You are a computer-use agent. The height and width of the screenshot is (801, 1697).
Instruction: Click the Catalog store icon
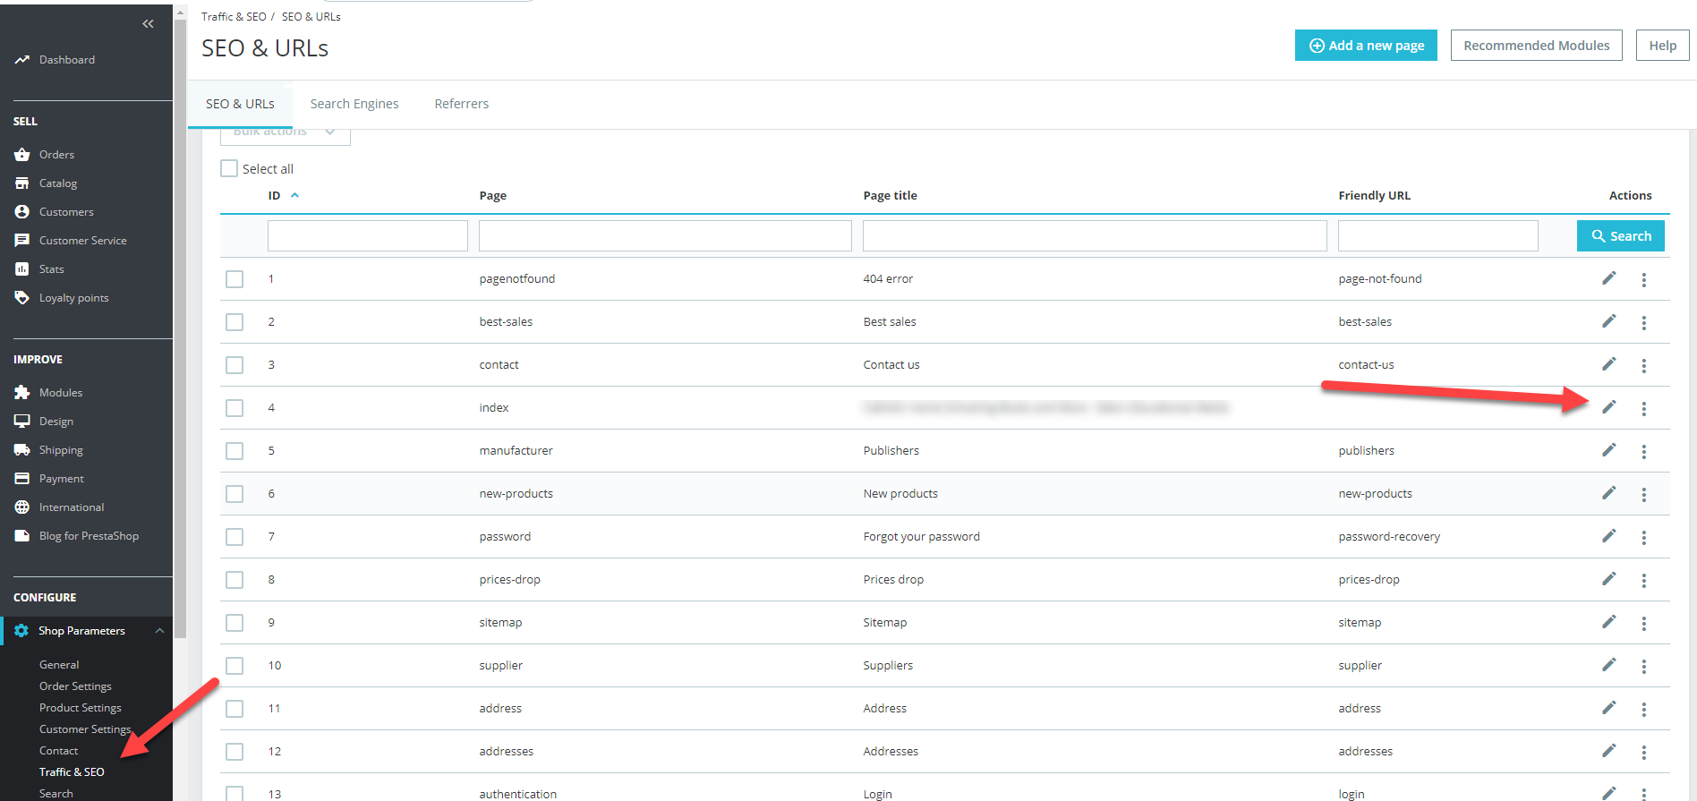22,183
